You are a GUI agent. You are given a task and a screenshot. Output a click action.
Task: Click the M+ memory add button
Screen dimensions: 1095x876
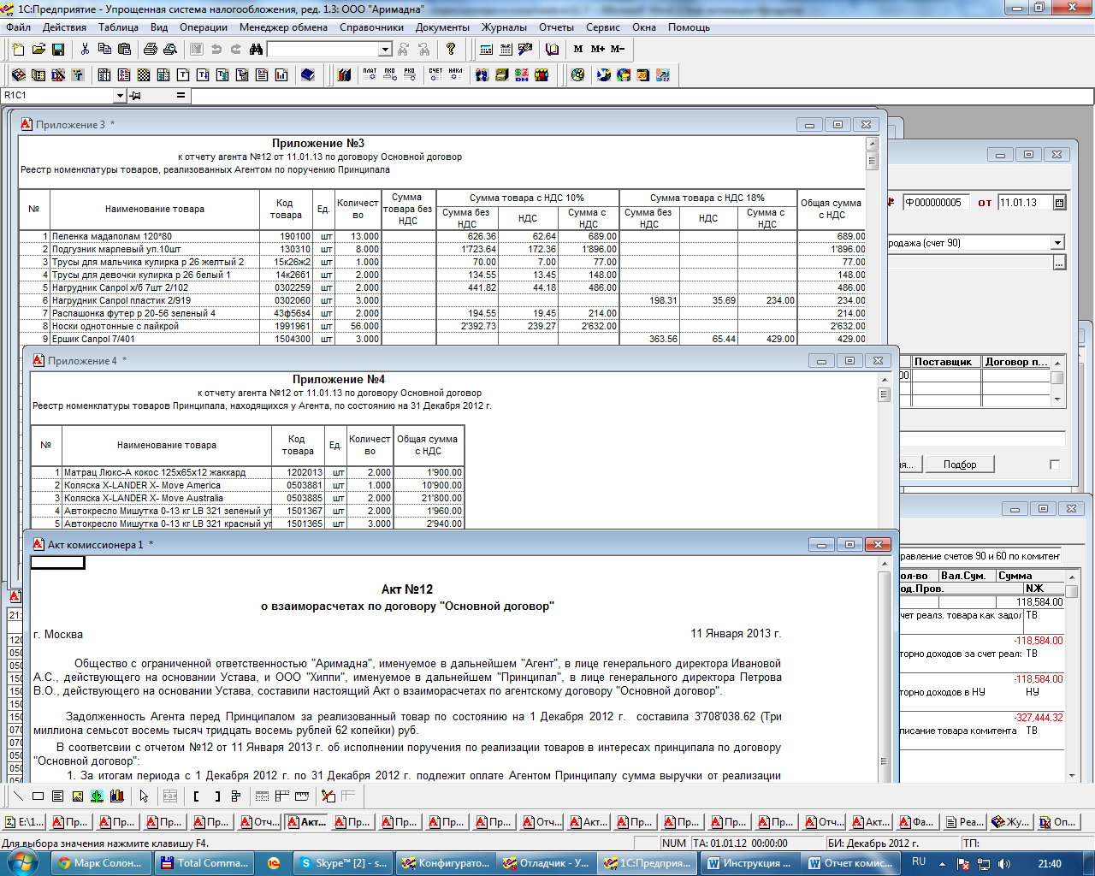(597, 50)
